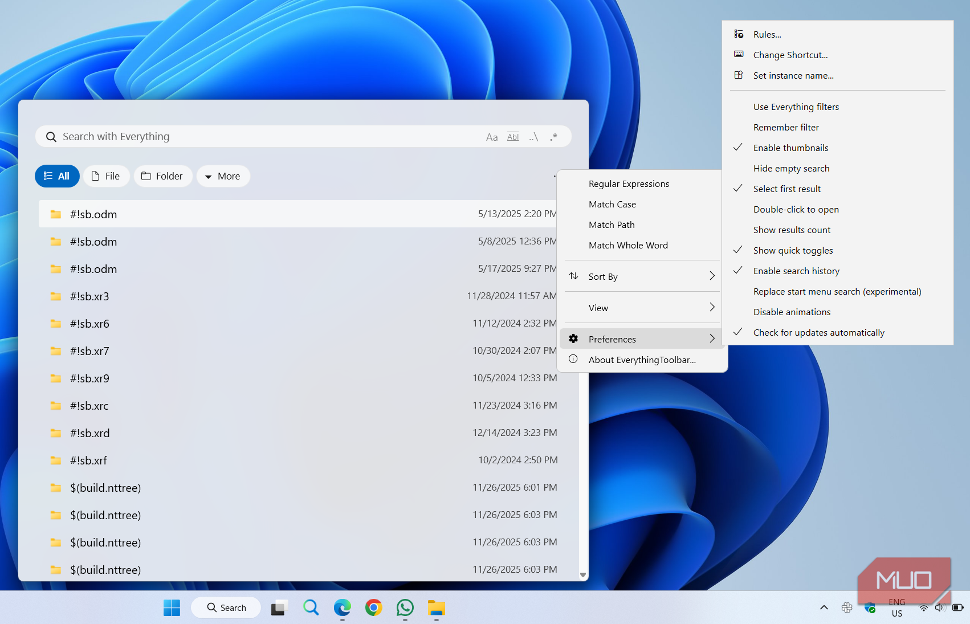Turn off Show quick toggles

tap(838, 251)
